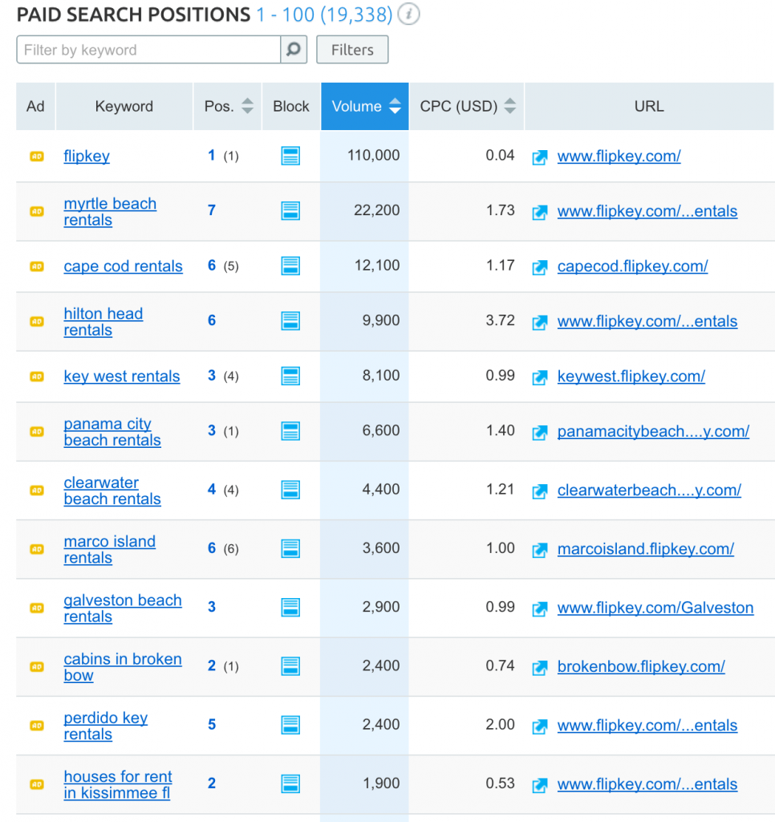Click the 1,900 volume value
The height and width of the screenshot is (822, 775).
coord(381,783)
